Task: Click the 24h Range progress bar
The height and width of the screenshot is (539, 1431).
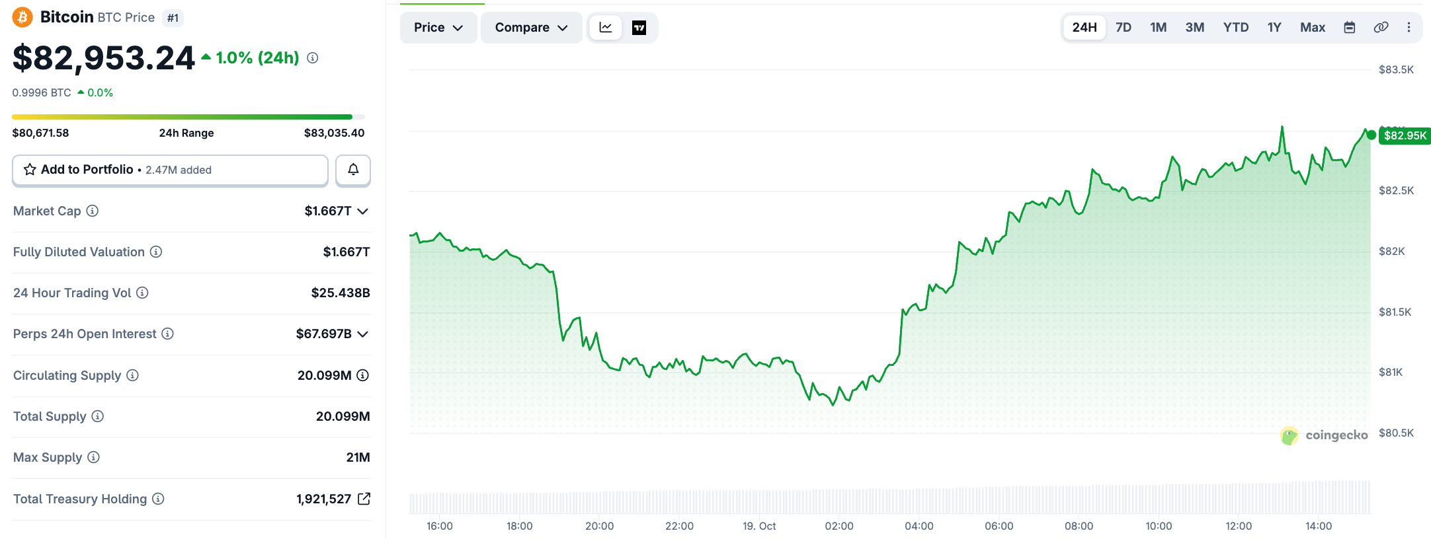Action: [188, 117]
